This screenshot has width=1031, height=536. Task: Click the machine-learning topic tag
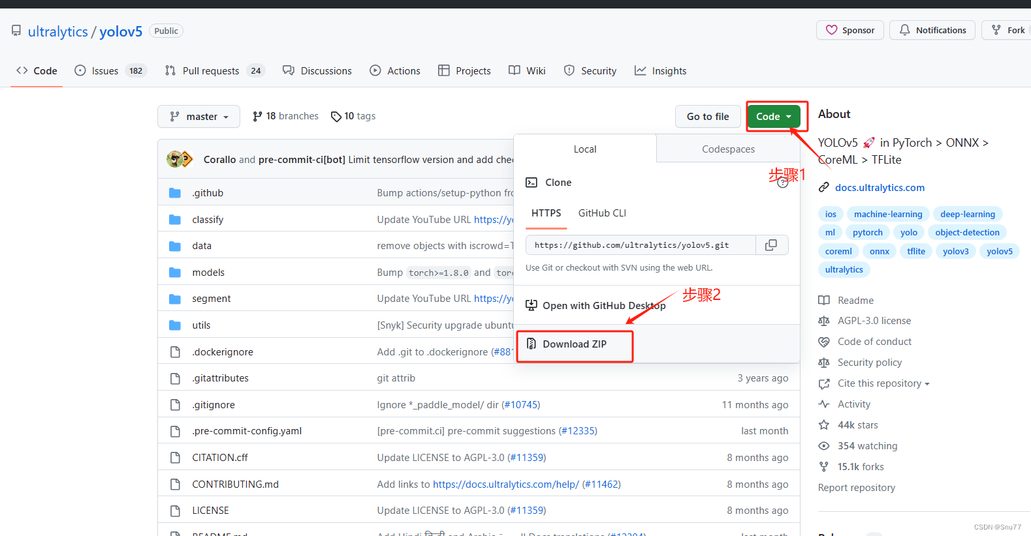(x=888, y=214)
